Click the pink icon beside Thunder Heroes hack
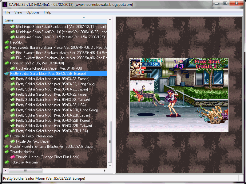Image resolution: width=246 pixels, height=184 pixels. [13, 157]
